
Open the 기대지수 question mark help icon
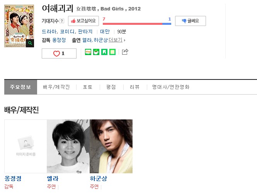click(62, 21)
